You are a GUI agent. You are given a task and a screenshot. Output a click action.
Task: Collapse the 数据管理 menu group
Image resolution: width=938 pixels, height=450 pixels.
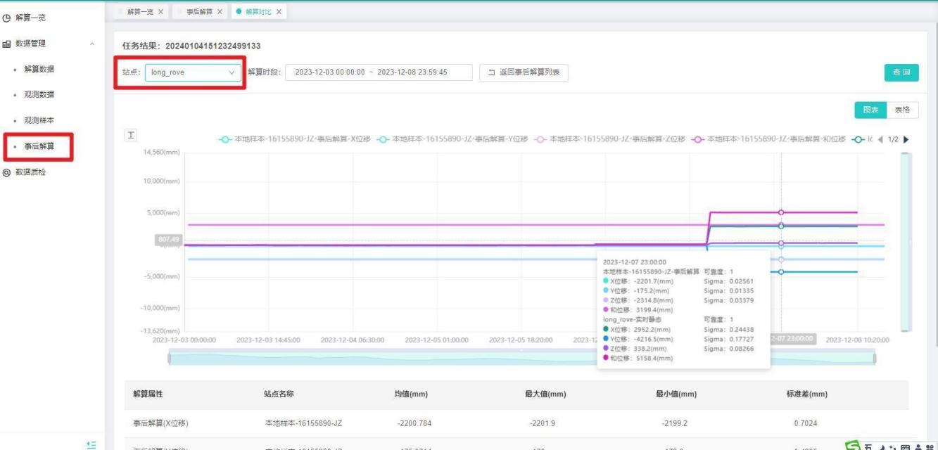click(91, 44)
